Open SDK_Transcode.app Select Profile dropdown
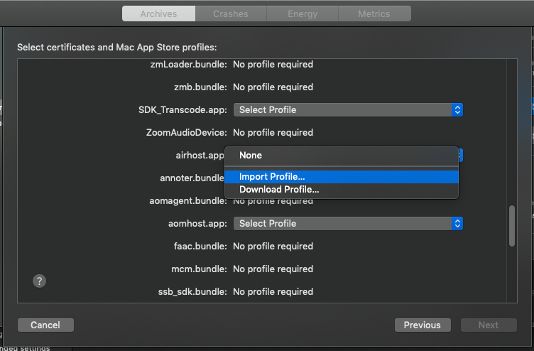The width and height of the screenshot is (534, 351). pos(347,110)
